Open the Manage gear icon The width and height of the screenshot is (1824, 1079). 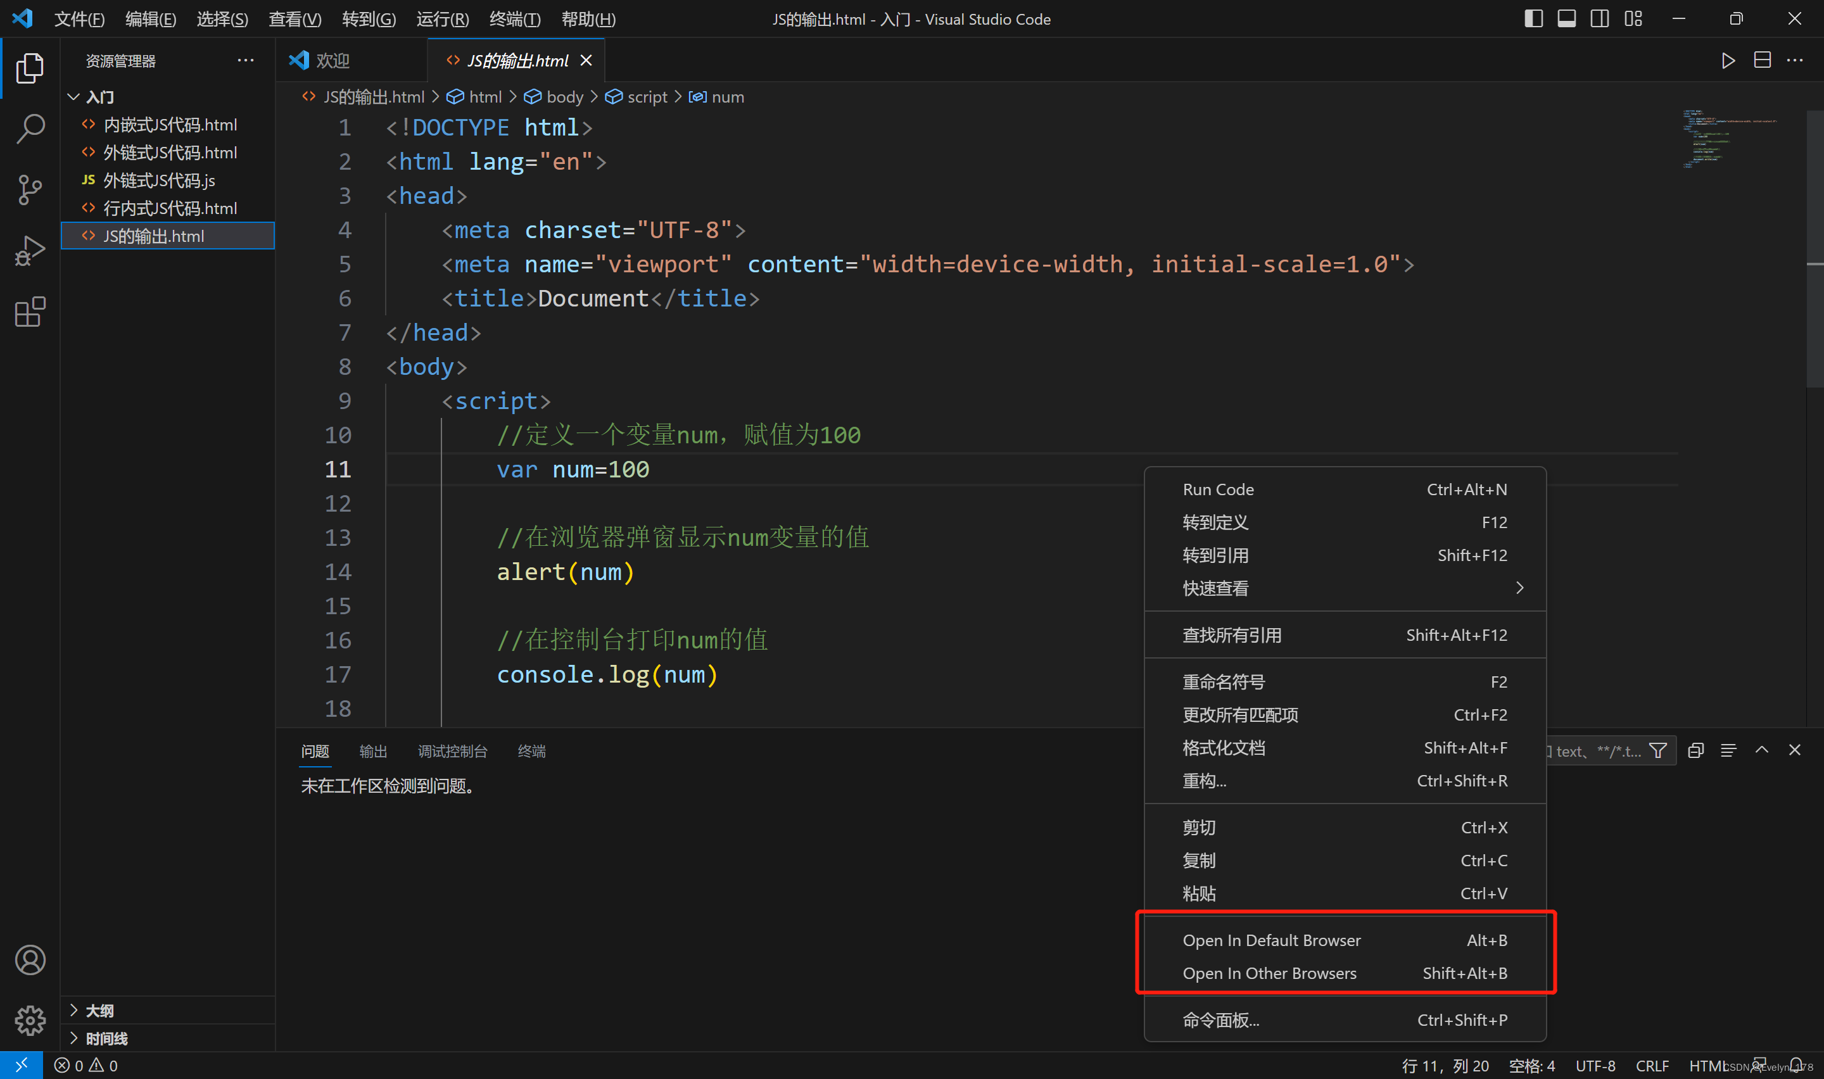click(x=30, y=1021)
